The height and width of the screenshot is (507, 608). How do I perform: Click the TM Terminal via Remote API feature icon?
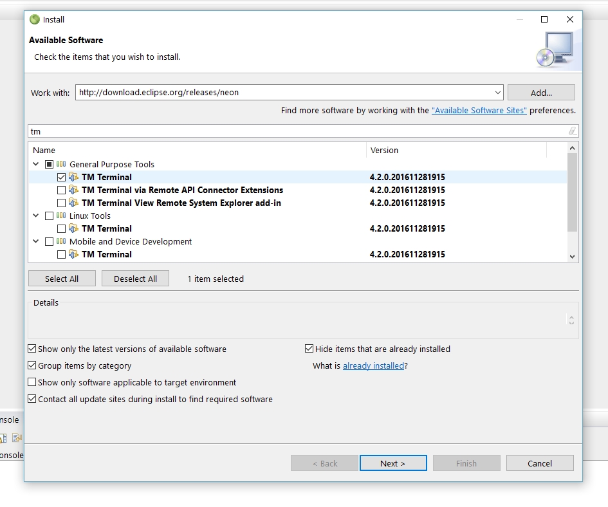(73, 190)
